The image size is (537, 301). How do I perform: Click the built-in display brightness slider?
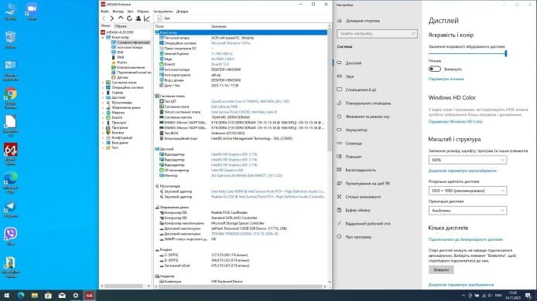[467, 53]
